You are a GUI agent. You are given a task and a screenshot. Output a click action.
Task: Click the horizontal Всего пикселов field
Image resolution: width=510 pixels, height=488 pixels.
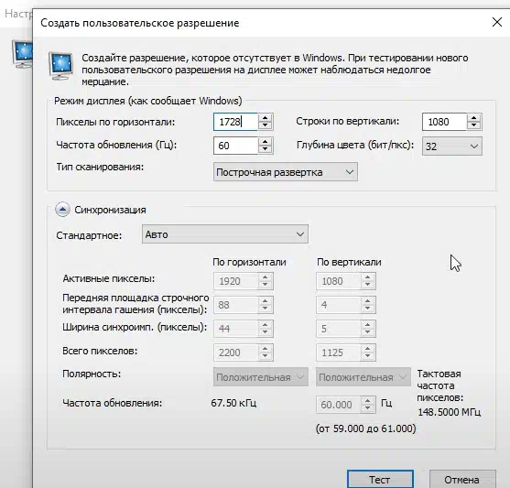tap(236, 352)
